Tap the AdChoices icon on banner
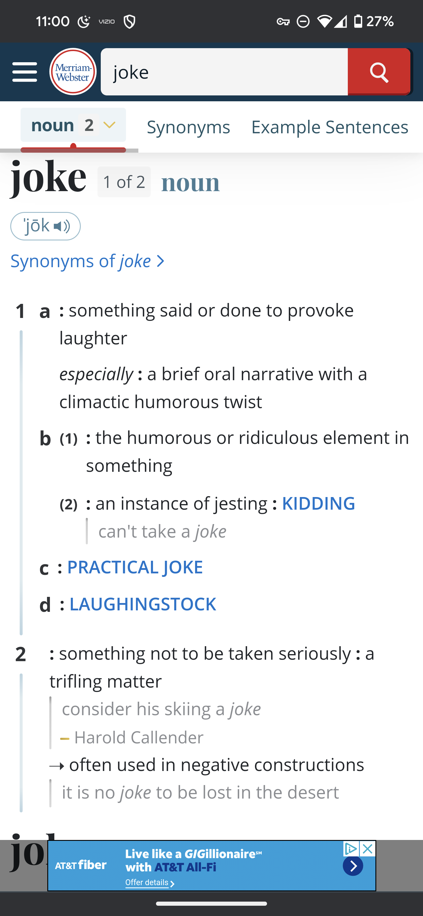Screen dimensions: 423x916 [x=351, y=849]
